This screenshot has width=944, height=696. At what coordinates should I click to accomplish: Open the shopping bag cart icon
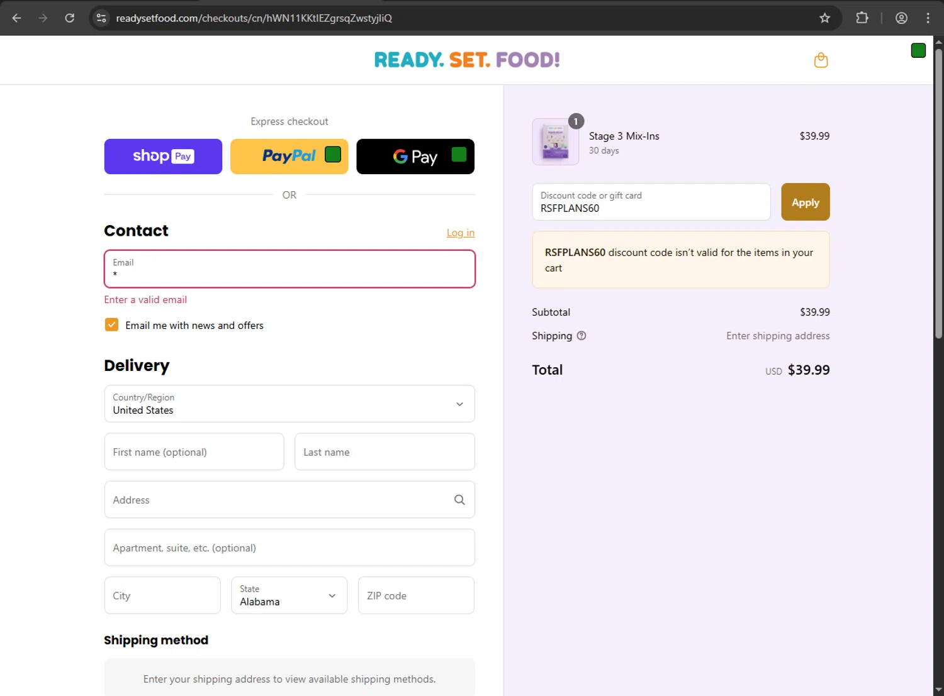(821, 60)
